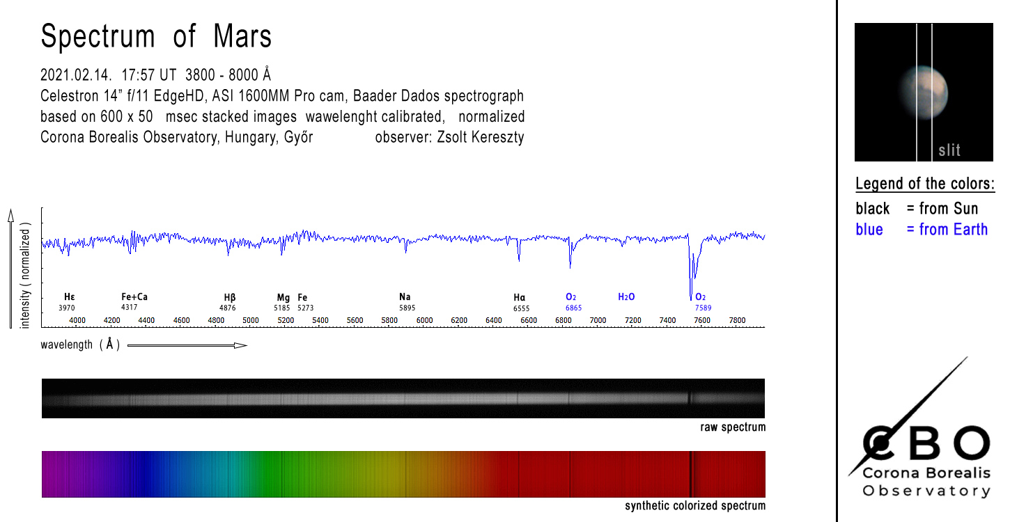Click the Celestron 14" EdgeHD equipment line

[282, 95]
